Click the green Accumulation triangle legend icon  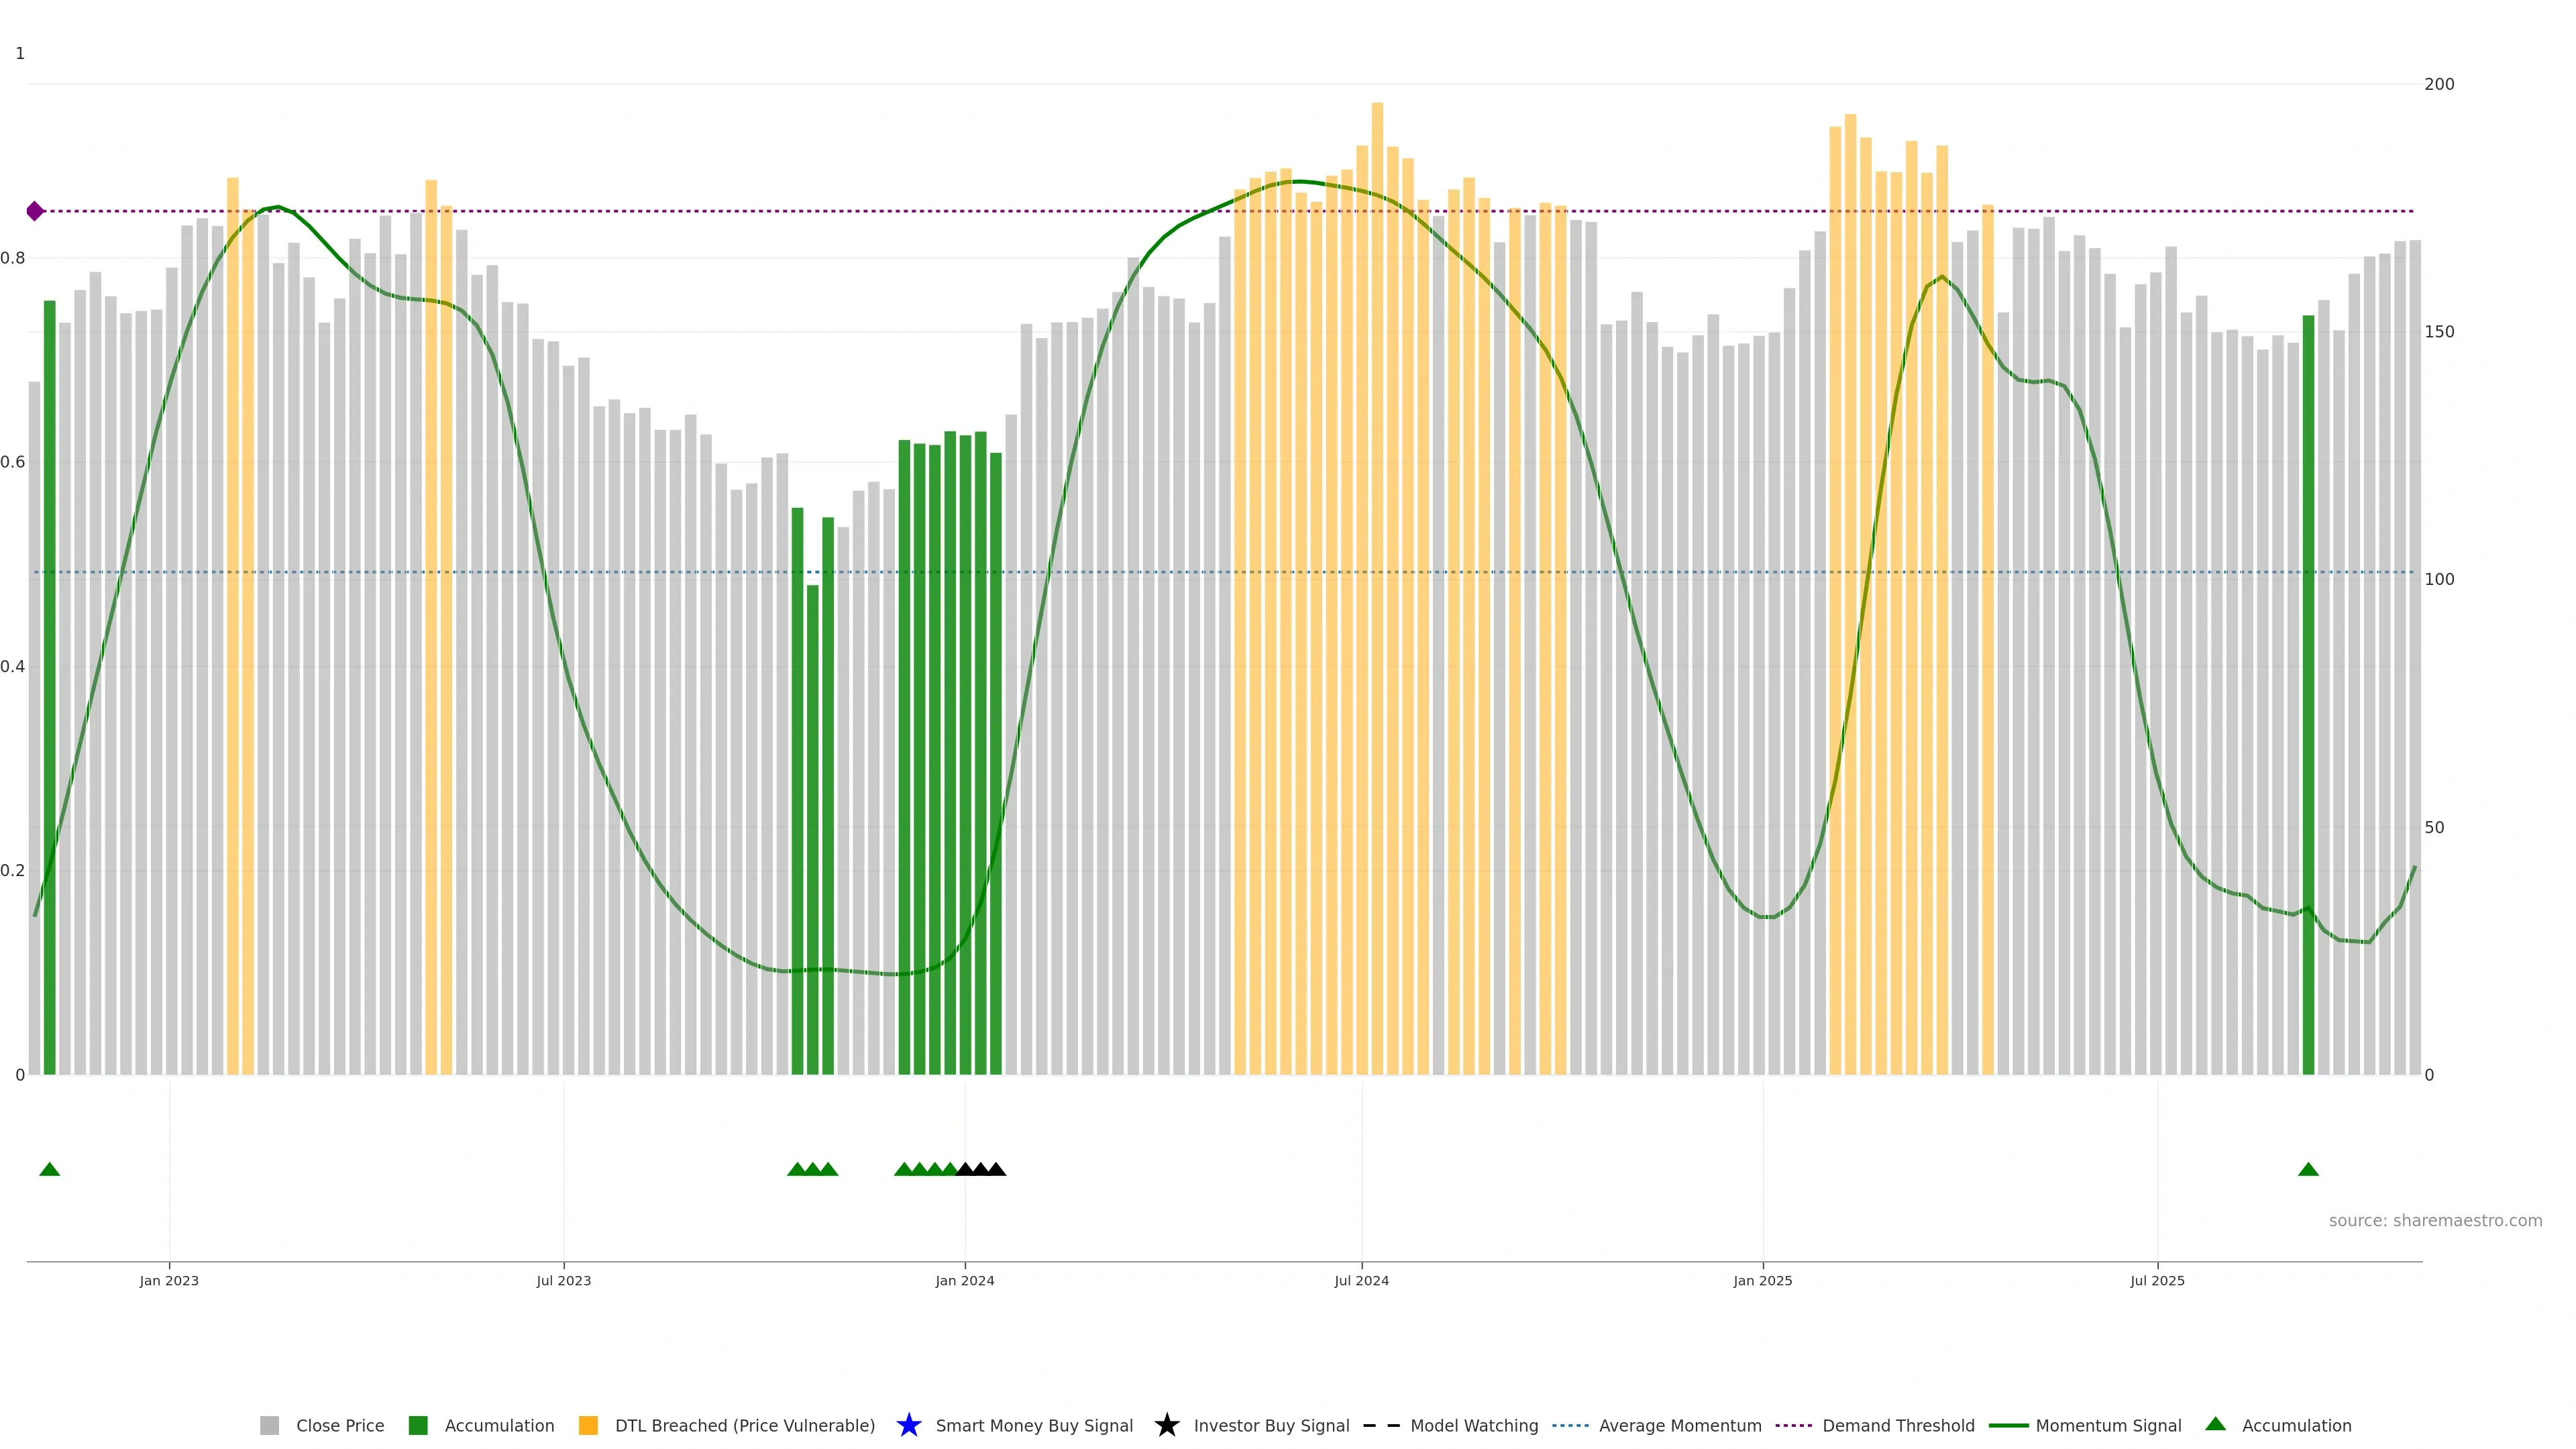(2215, 1424)
